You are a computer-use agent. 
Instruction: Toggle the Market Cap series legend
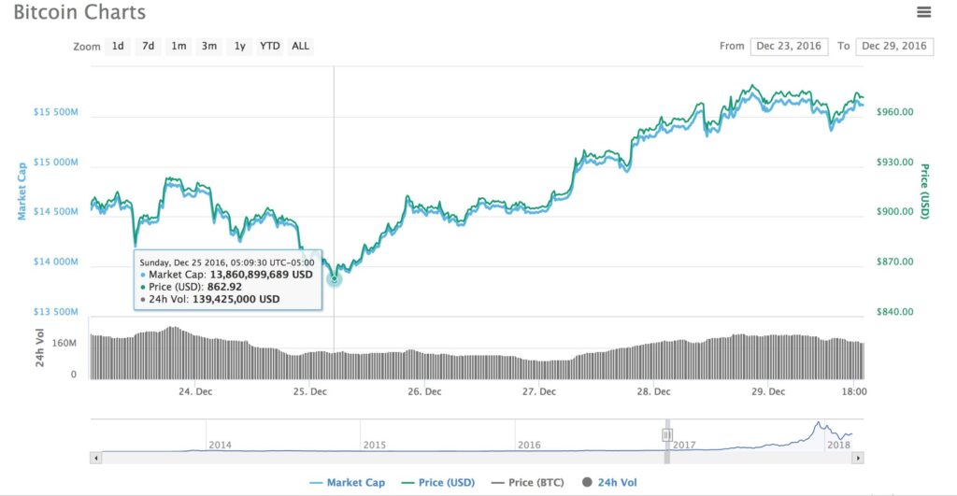coord(348,483)
